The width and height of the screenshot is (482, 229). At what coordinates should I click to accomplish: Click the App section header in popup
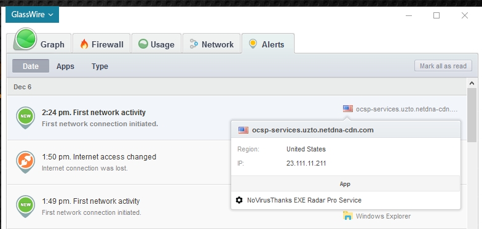(345, 184)
